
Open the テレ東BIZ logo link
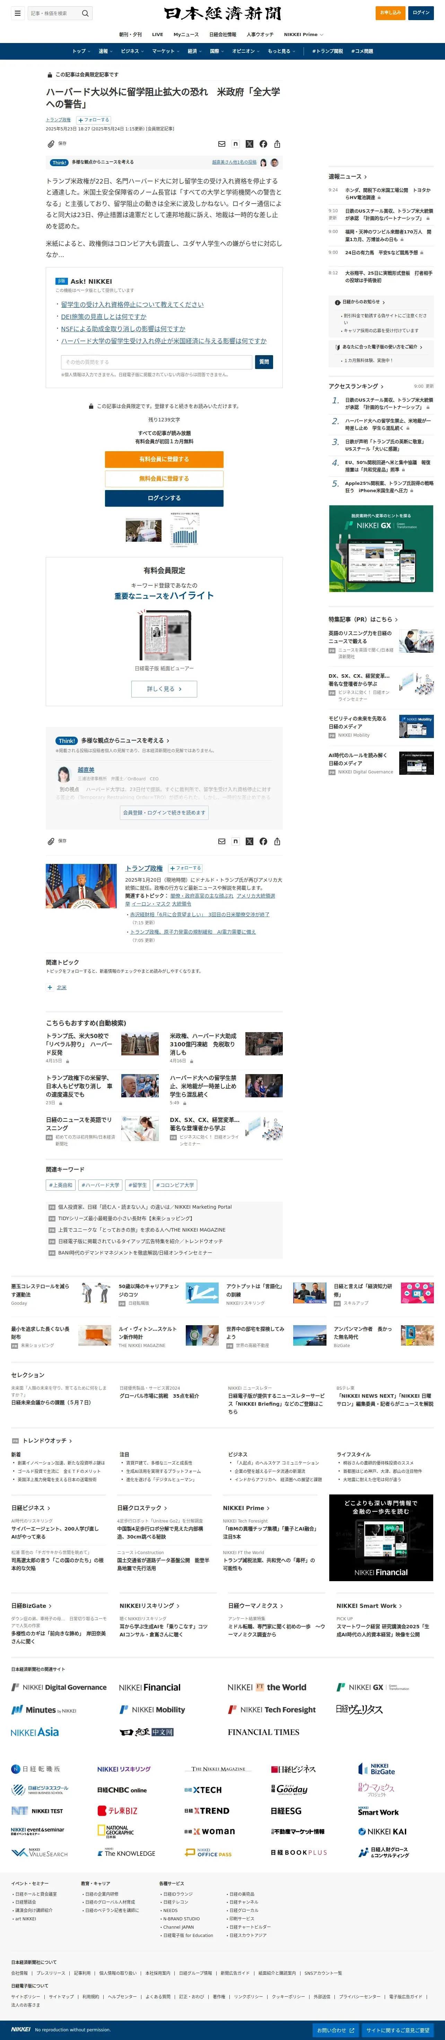click(x=117, y=1811)
